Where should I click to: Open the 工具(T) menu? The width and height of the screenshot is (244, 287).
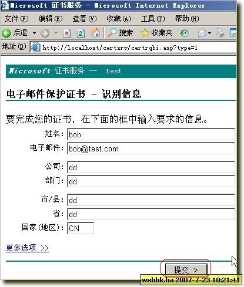(153, 19)
